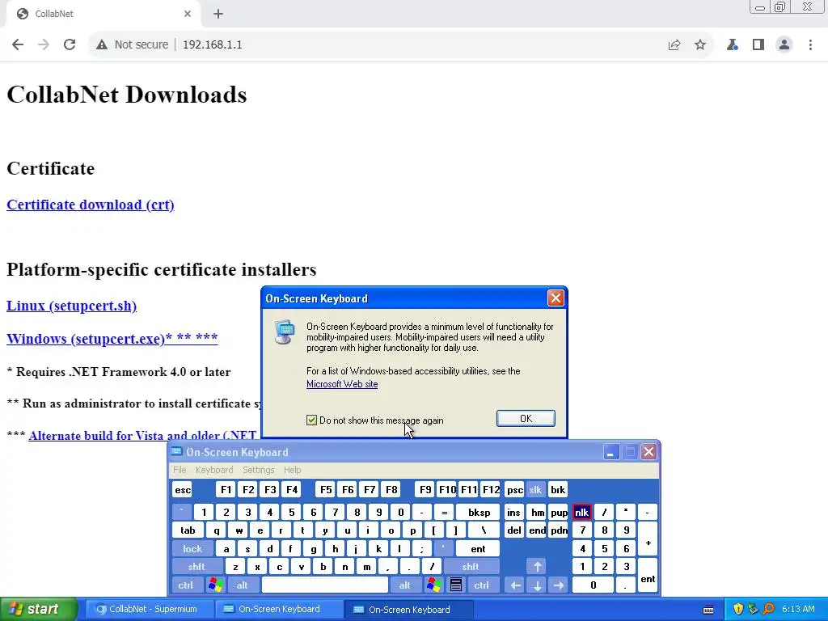This screenshot has width=828, height=621.
Task: Click OK in the On-Screen Keyboard dialog
Action: coord(526,418)
